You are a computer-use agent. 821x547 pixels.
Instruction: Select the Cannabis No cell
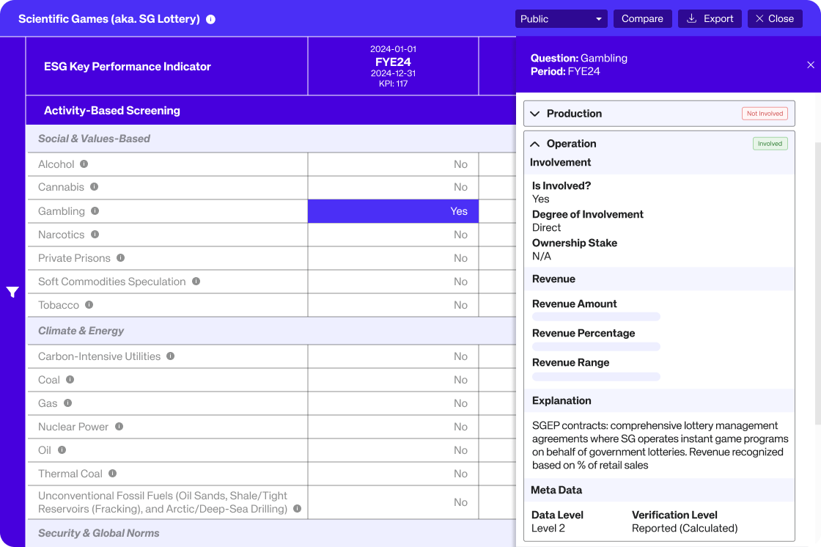pos(393,187)
